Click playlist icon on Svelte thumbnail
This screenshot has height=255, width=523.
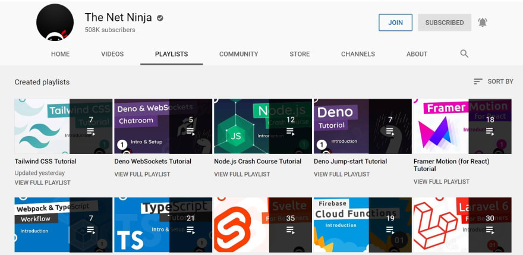290,229
